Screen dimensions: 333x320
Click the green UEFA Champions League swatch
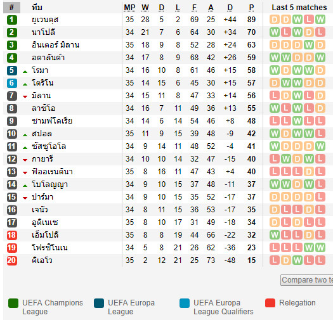pos(13,303)
